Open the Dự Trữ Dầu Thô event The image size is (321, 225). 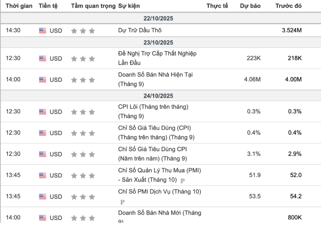[140, 30]
